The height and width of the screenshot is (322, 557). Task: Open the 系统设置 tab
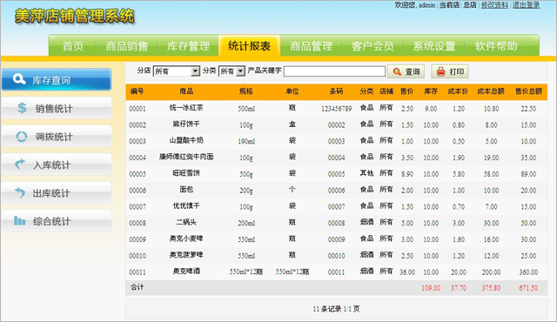pos(434,46)
